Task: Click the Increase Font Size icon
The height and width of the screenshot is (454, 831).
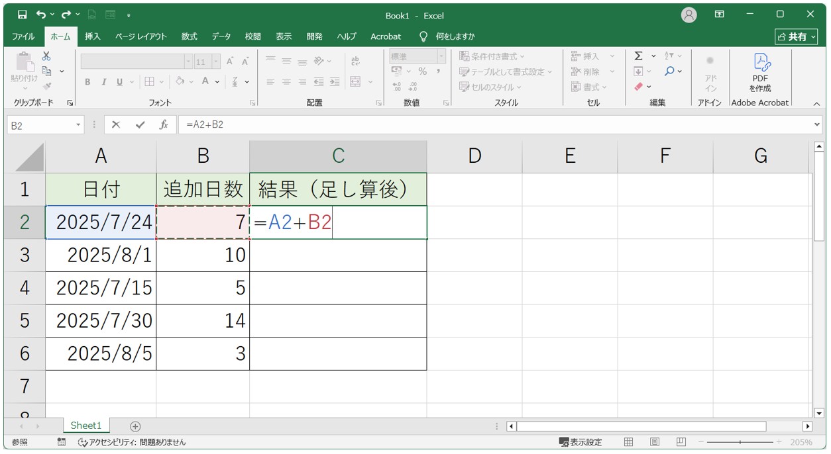Action: tap(230, 62)
